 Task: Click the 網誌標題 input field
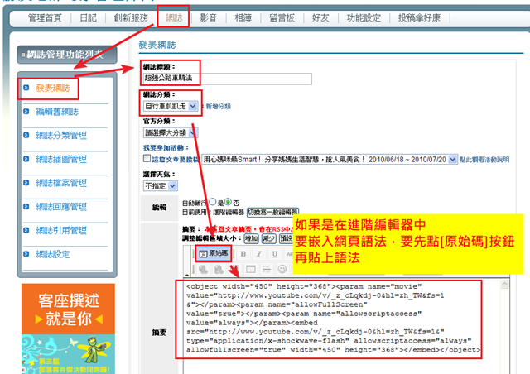[227, 79]
